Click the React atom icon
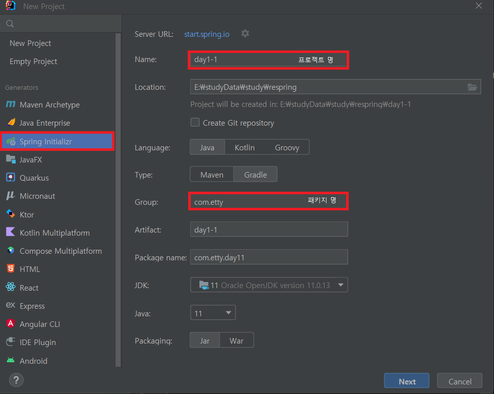This screenshot has width=494, height=394. coord(11,287)
